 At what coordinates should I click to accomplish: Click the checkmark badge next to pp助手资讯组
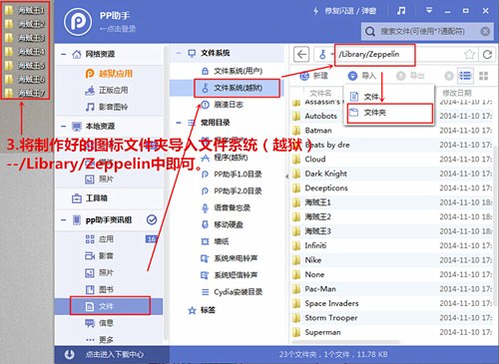pos(152,219)
